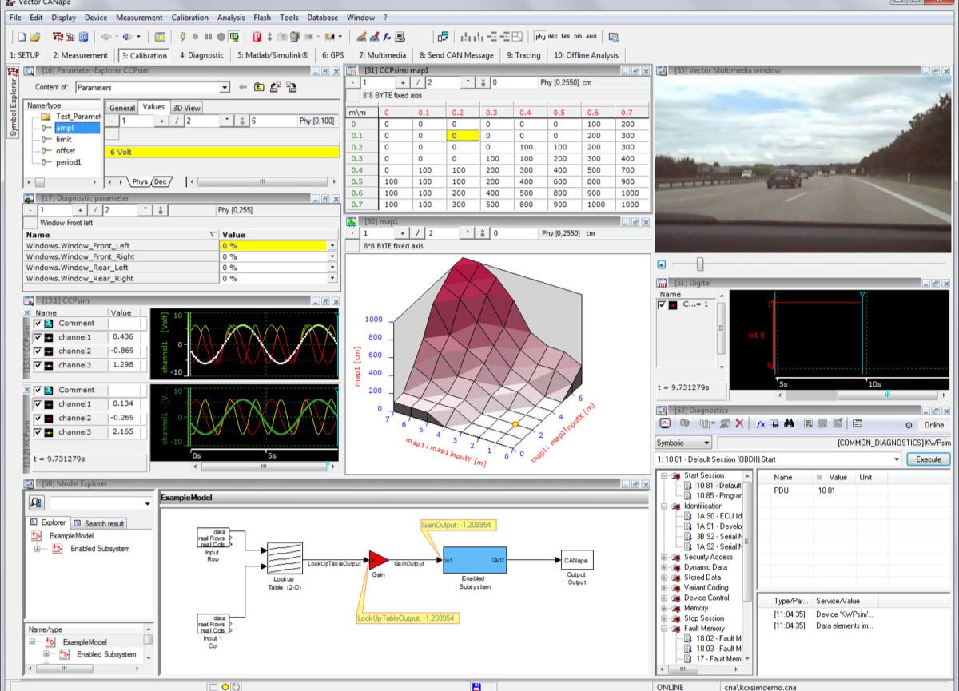Click the Online button in the Diagnostics panel

click(x=933, y=424)
